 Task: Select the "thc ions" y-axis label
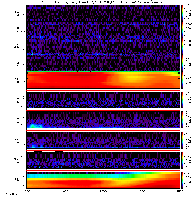(x=16, y=140)
